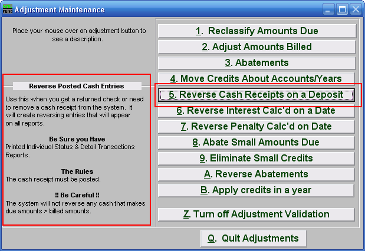365x251 pixels.
Task: Open Abate Small Amounts Due
Action: pos(257,142)
